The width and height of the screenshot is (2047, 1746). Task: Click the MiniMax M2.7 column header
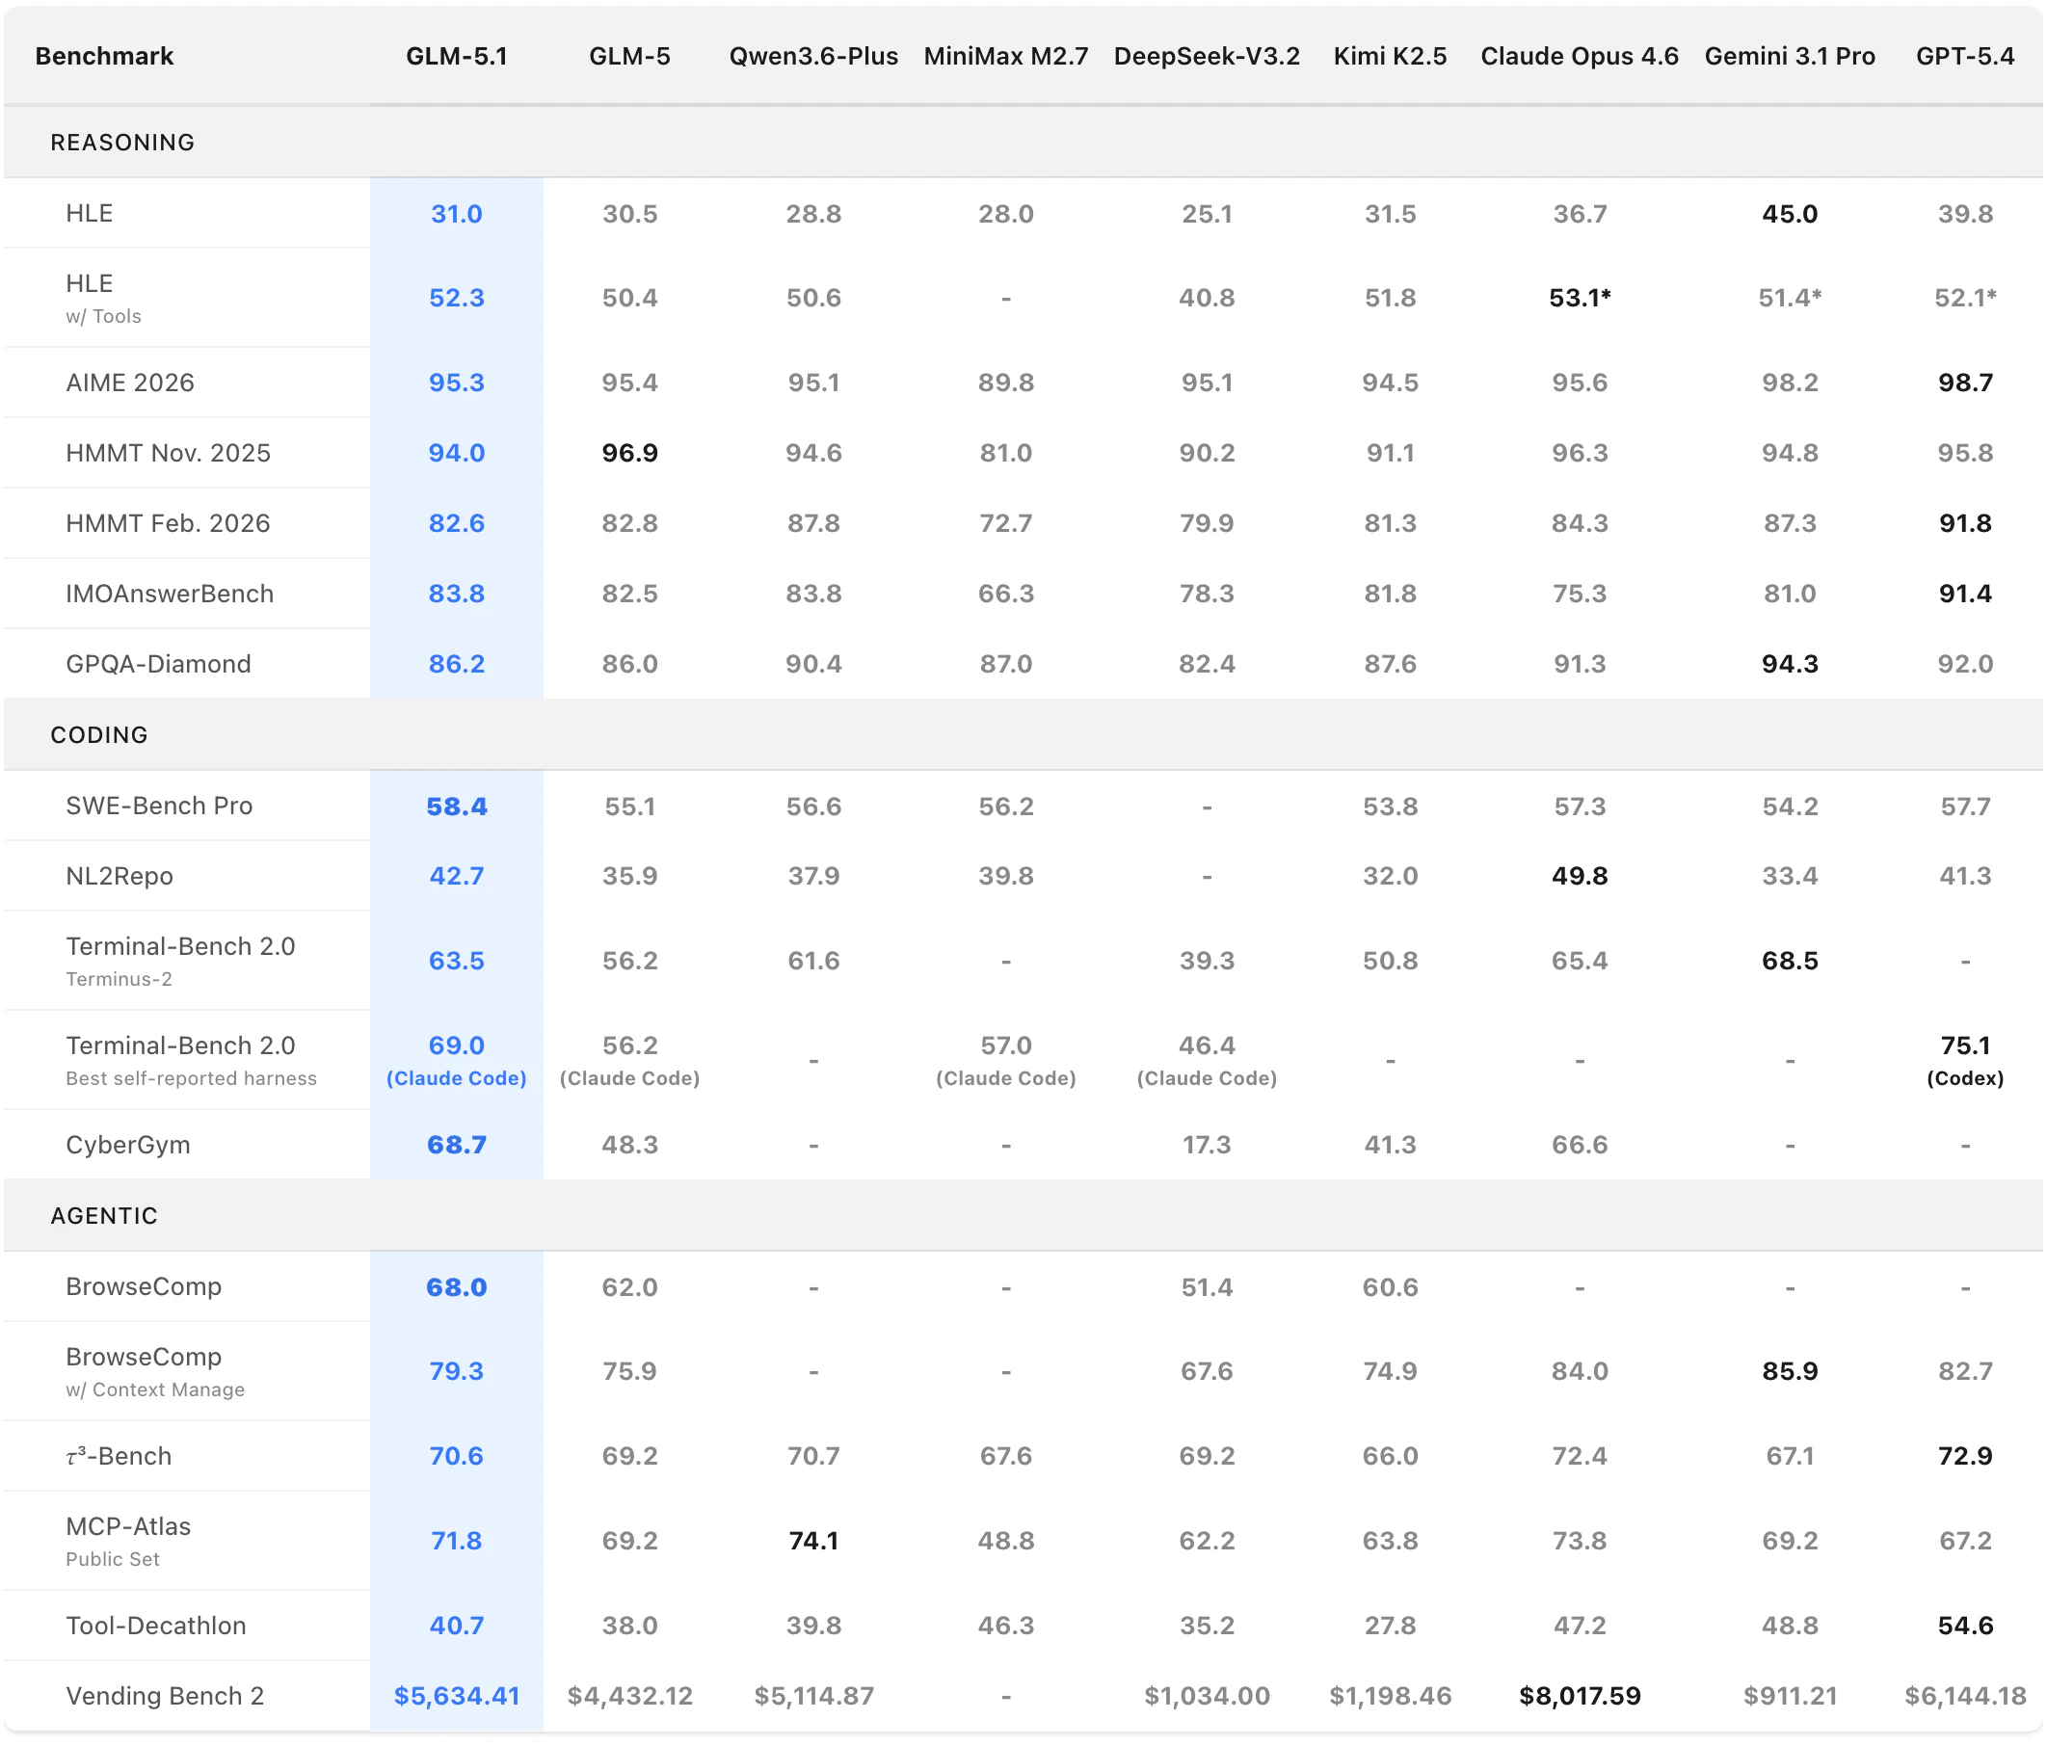1005,56
